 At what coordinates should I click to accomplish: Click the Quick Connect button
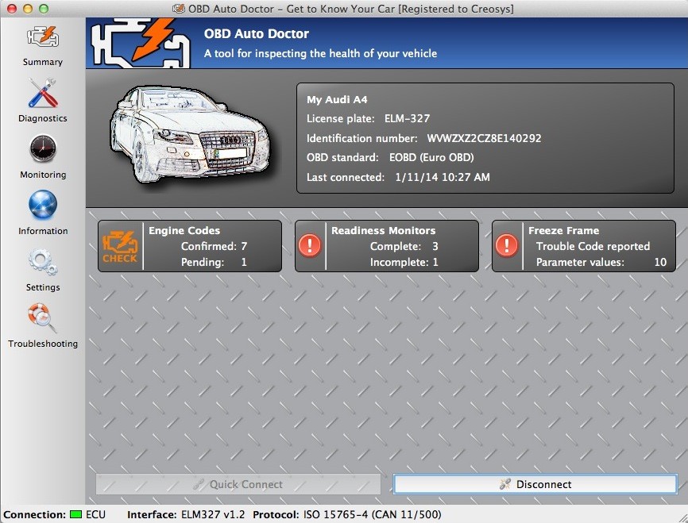[x=238, y=484]
